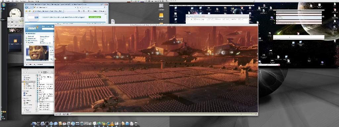This screenshot has height=127, width=339.
Task: Click the orange RSS feed gadget icon
Action: [x=15, y=41]
